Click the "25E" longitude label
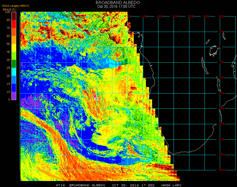Image resolution: width=237 pixels, height=187 pixels. pos(191,16)
